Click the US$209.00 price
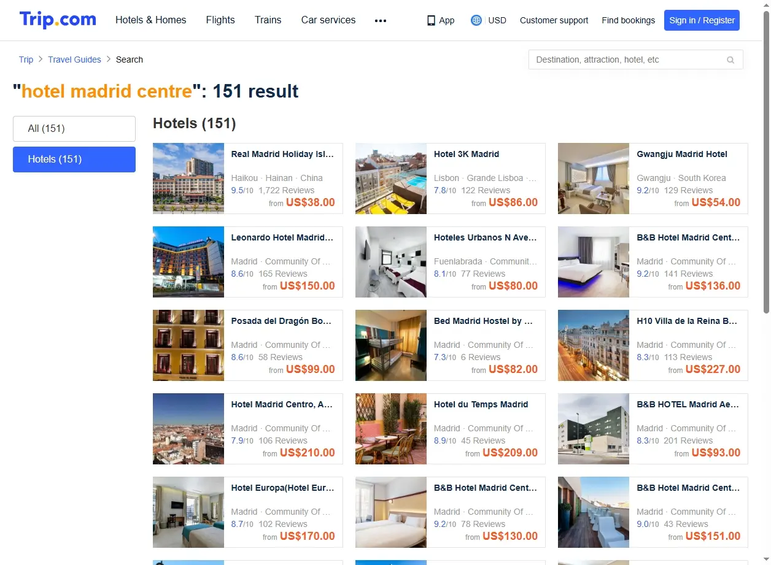Viewport: 771px width, 565px height. pos(510,453)
